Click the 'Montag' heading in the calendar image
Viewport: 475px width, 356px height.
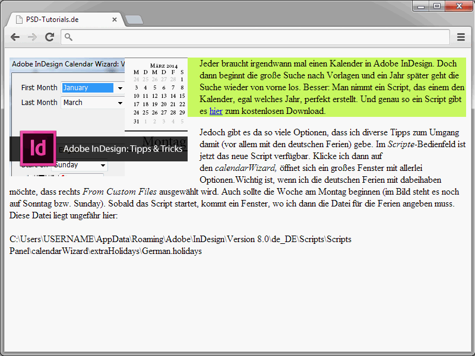[x=164, y=141]
